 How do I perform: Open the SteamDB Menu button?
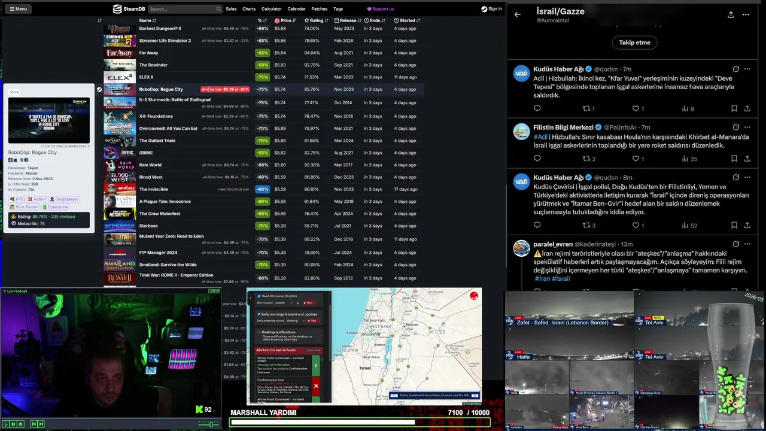[x=18, y=9]
